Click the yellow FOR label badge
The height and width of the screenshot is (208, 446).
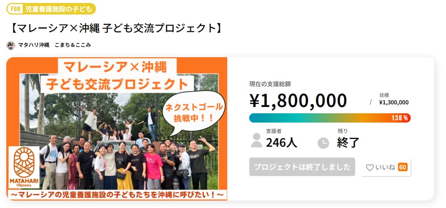tap(15, 9)
